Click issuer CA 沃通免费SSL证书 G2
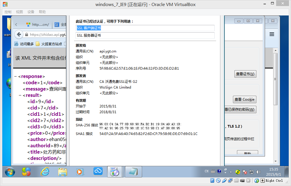 [x=118, y=82]
